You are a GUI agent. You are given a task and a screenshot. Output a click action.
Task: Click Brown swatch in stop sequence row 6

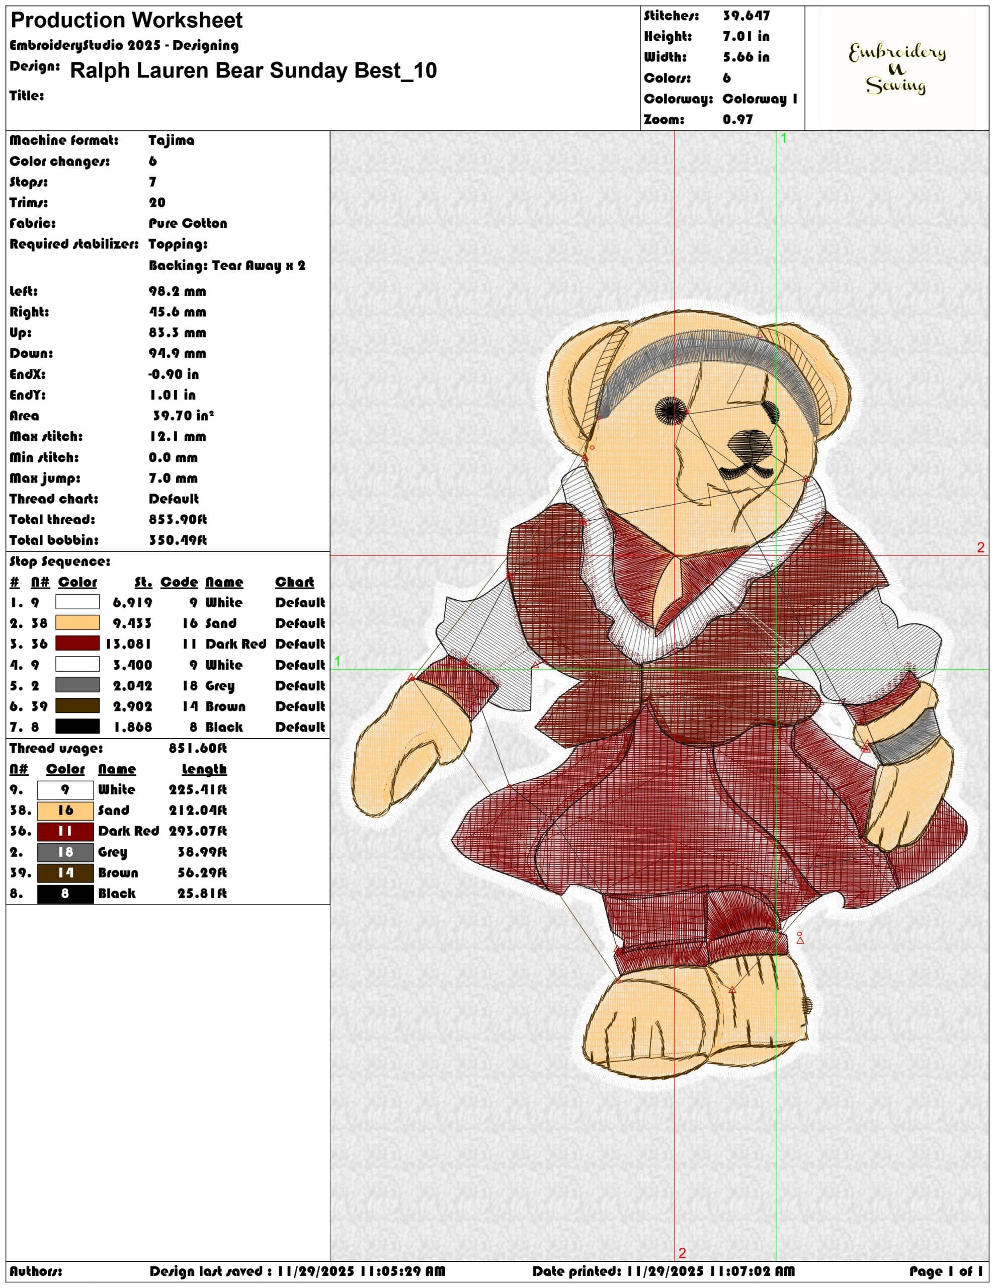77,706
